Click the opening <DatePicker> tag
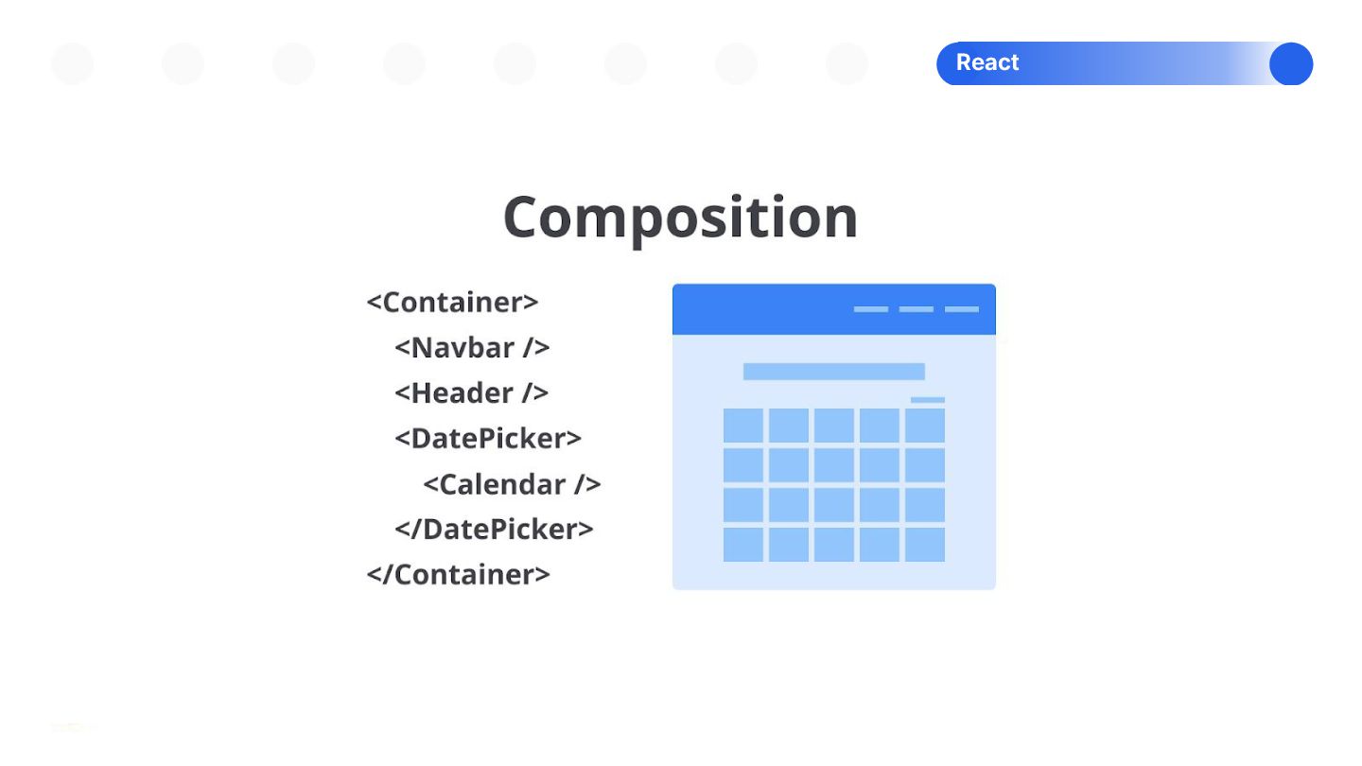 point(488,439)
